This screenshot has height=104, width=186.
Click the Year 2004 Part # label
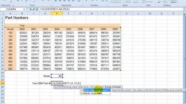tap(41, 83)
